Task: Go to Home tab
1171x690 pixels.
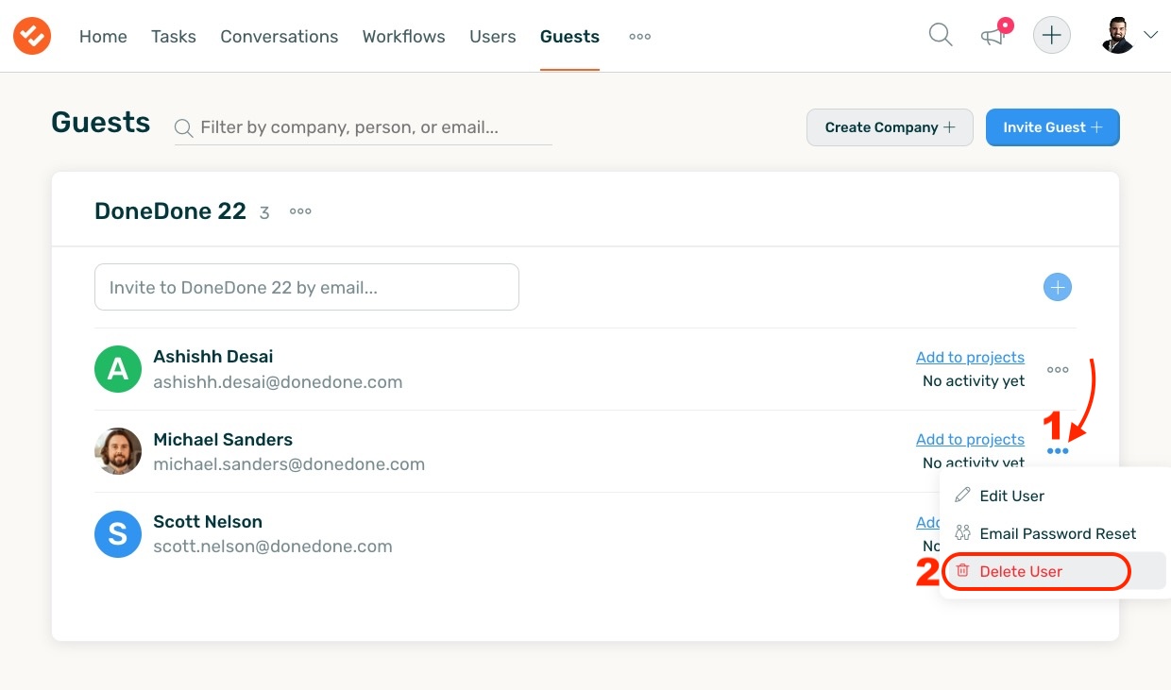Action: pos(103,37)
